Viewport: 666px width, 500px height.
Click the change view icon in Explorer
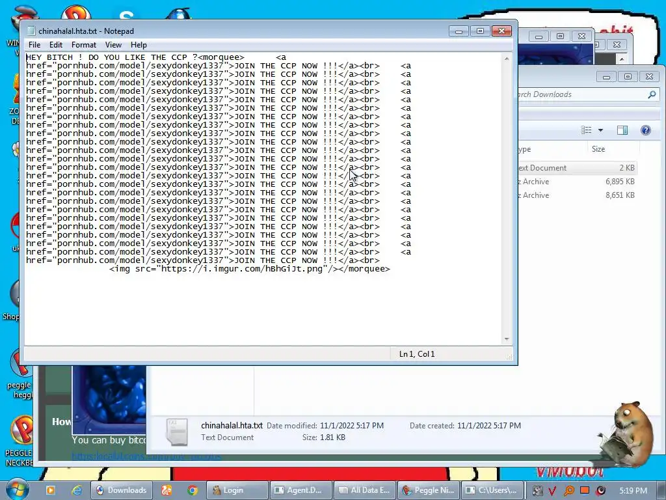coord(587,130)
